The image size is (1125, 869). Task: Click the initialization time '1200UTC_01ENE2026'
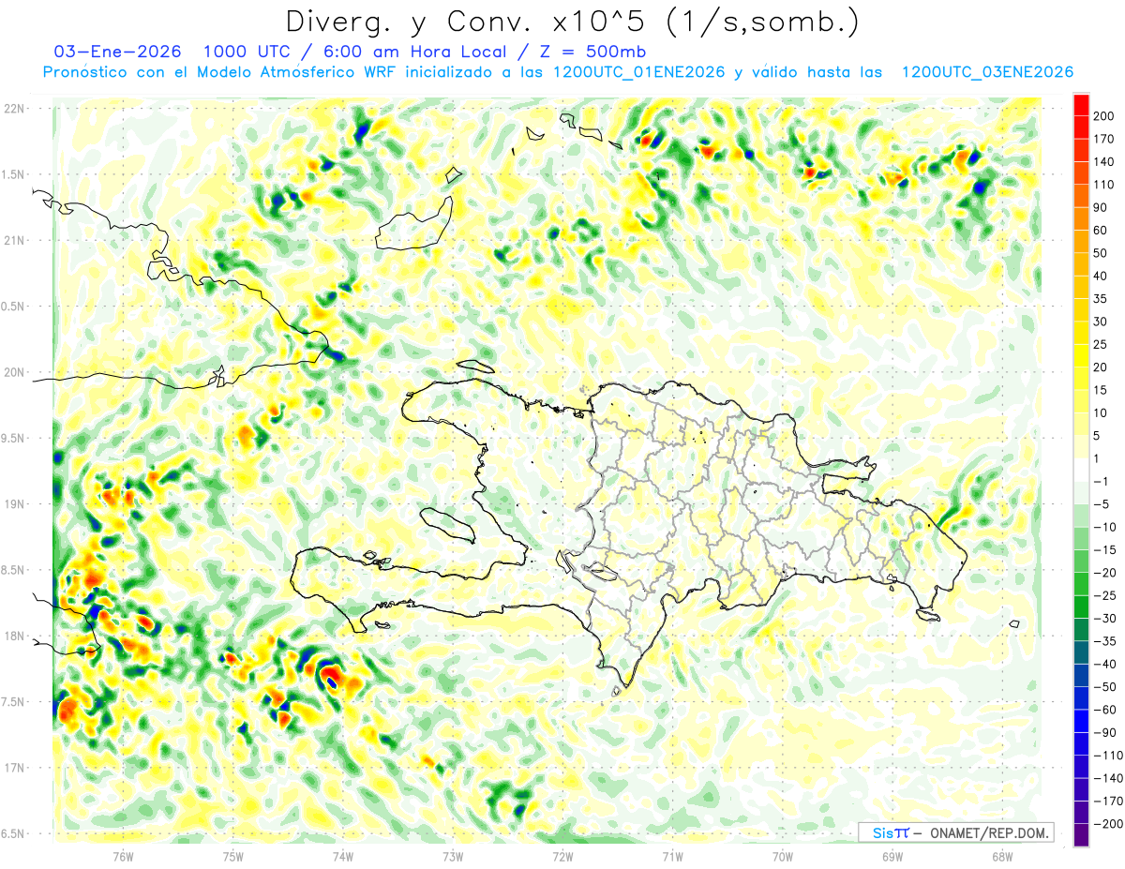coord(638,72)
